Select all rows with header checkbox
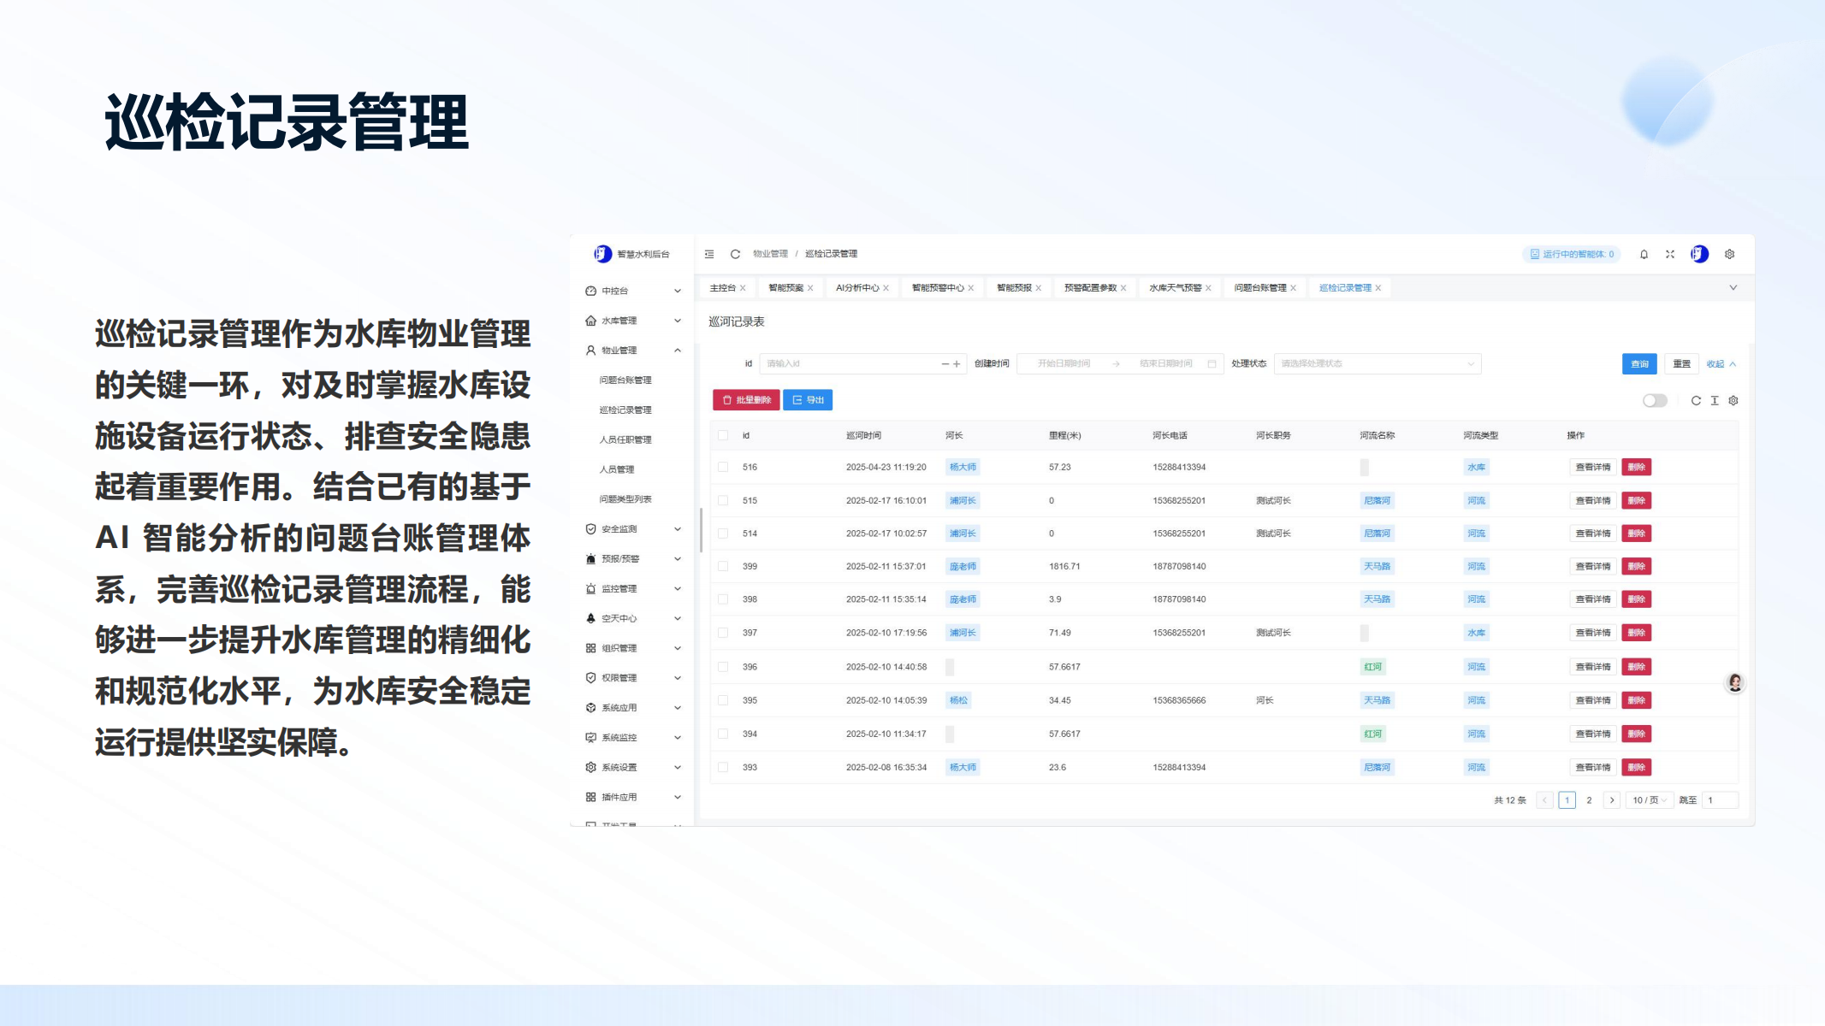 pos(723,435)
